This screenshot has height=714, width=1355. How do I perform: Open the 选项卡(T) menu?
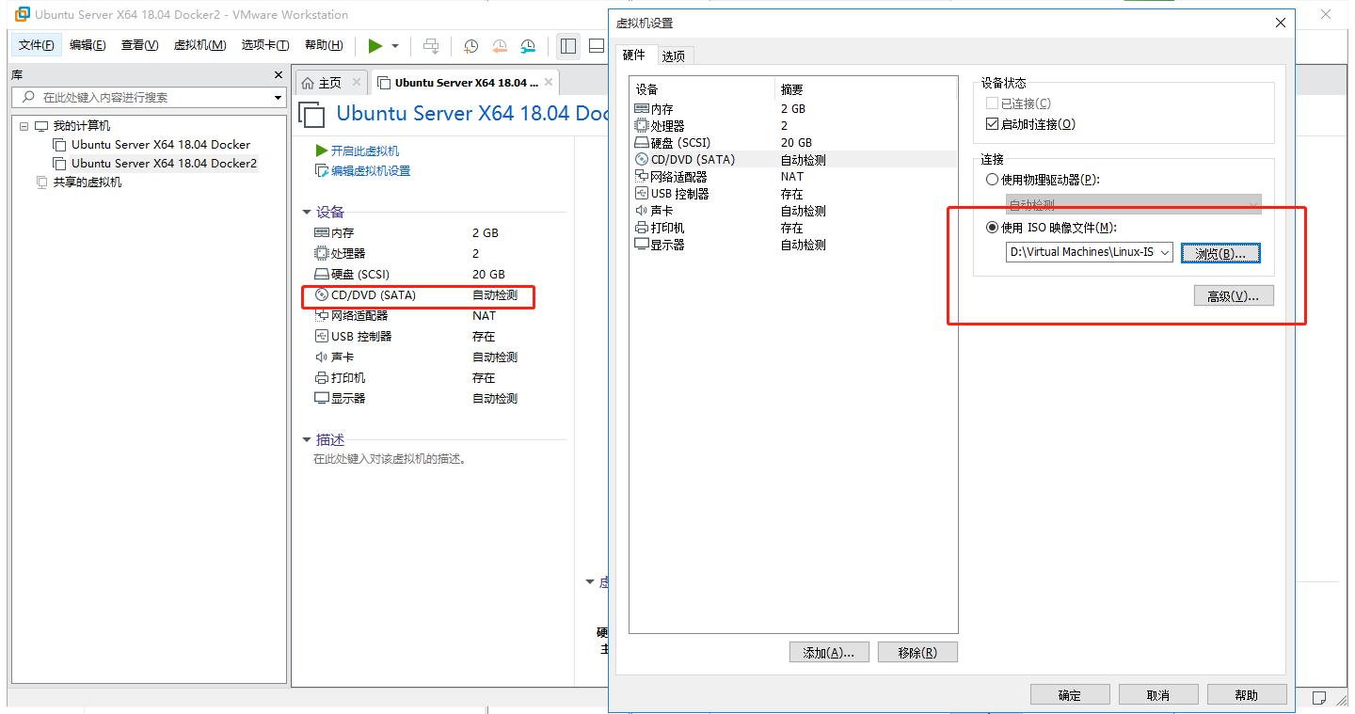pos(264,45)
